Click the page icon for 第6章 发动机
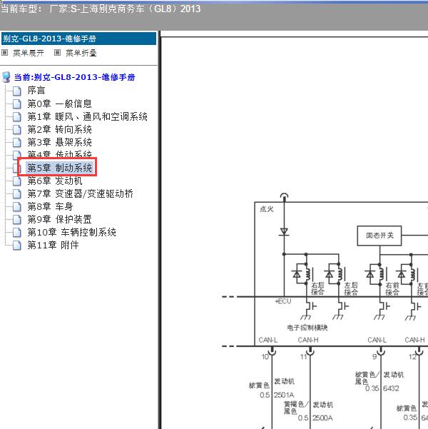Screen dimensions: 428x429 pos(17,181)
